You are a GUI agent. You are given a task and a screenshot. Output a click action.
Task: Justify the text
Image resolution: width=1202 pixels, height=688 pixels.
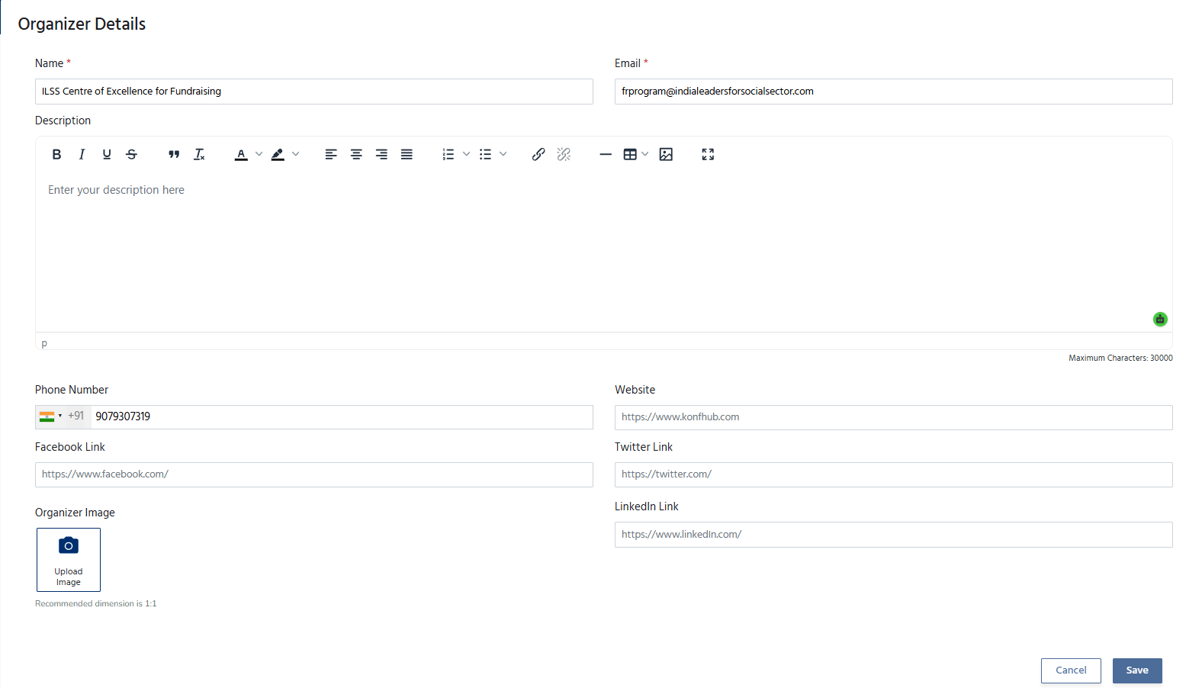coord(407,154)
